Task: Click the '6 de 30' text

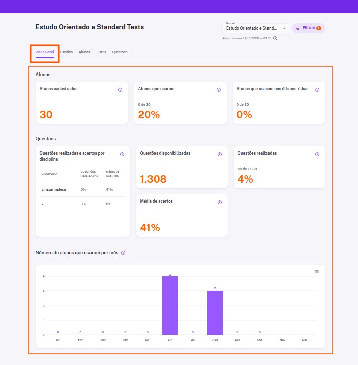Action: pos(144,105)
